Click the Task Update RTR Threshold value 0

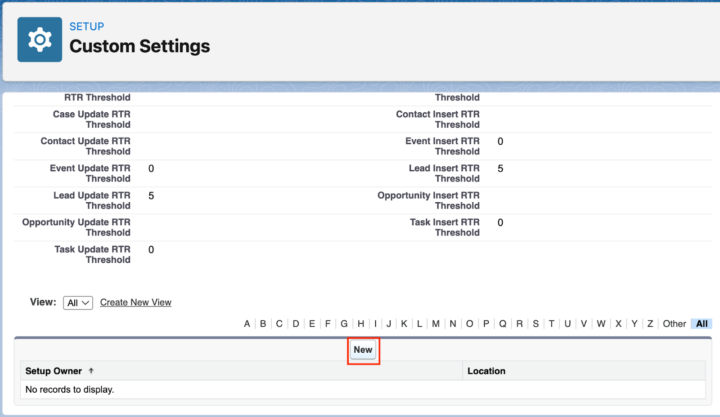pyautogui.click(x=151, y=250)
